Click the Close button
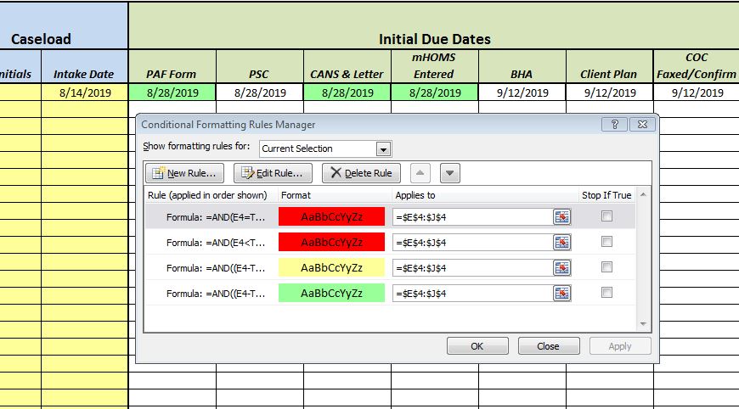This screenshot has width=739, height=409. [x=549, y=346]
